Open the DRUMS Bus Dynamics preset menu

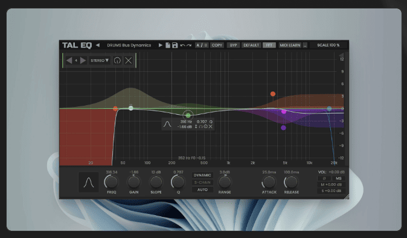[x=129, y=45]
